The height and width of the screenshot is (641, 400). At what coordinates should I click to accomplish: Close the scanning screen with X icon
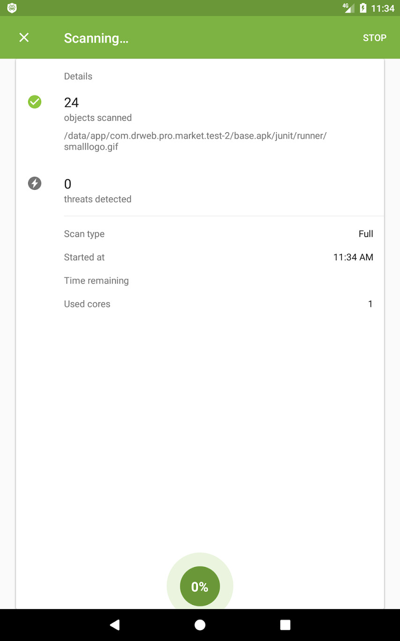pyautogui.click(x=24, y=38)
